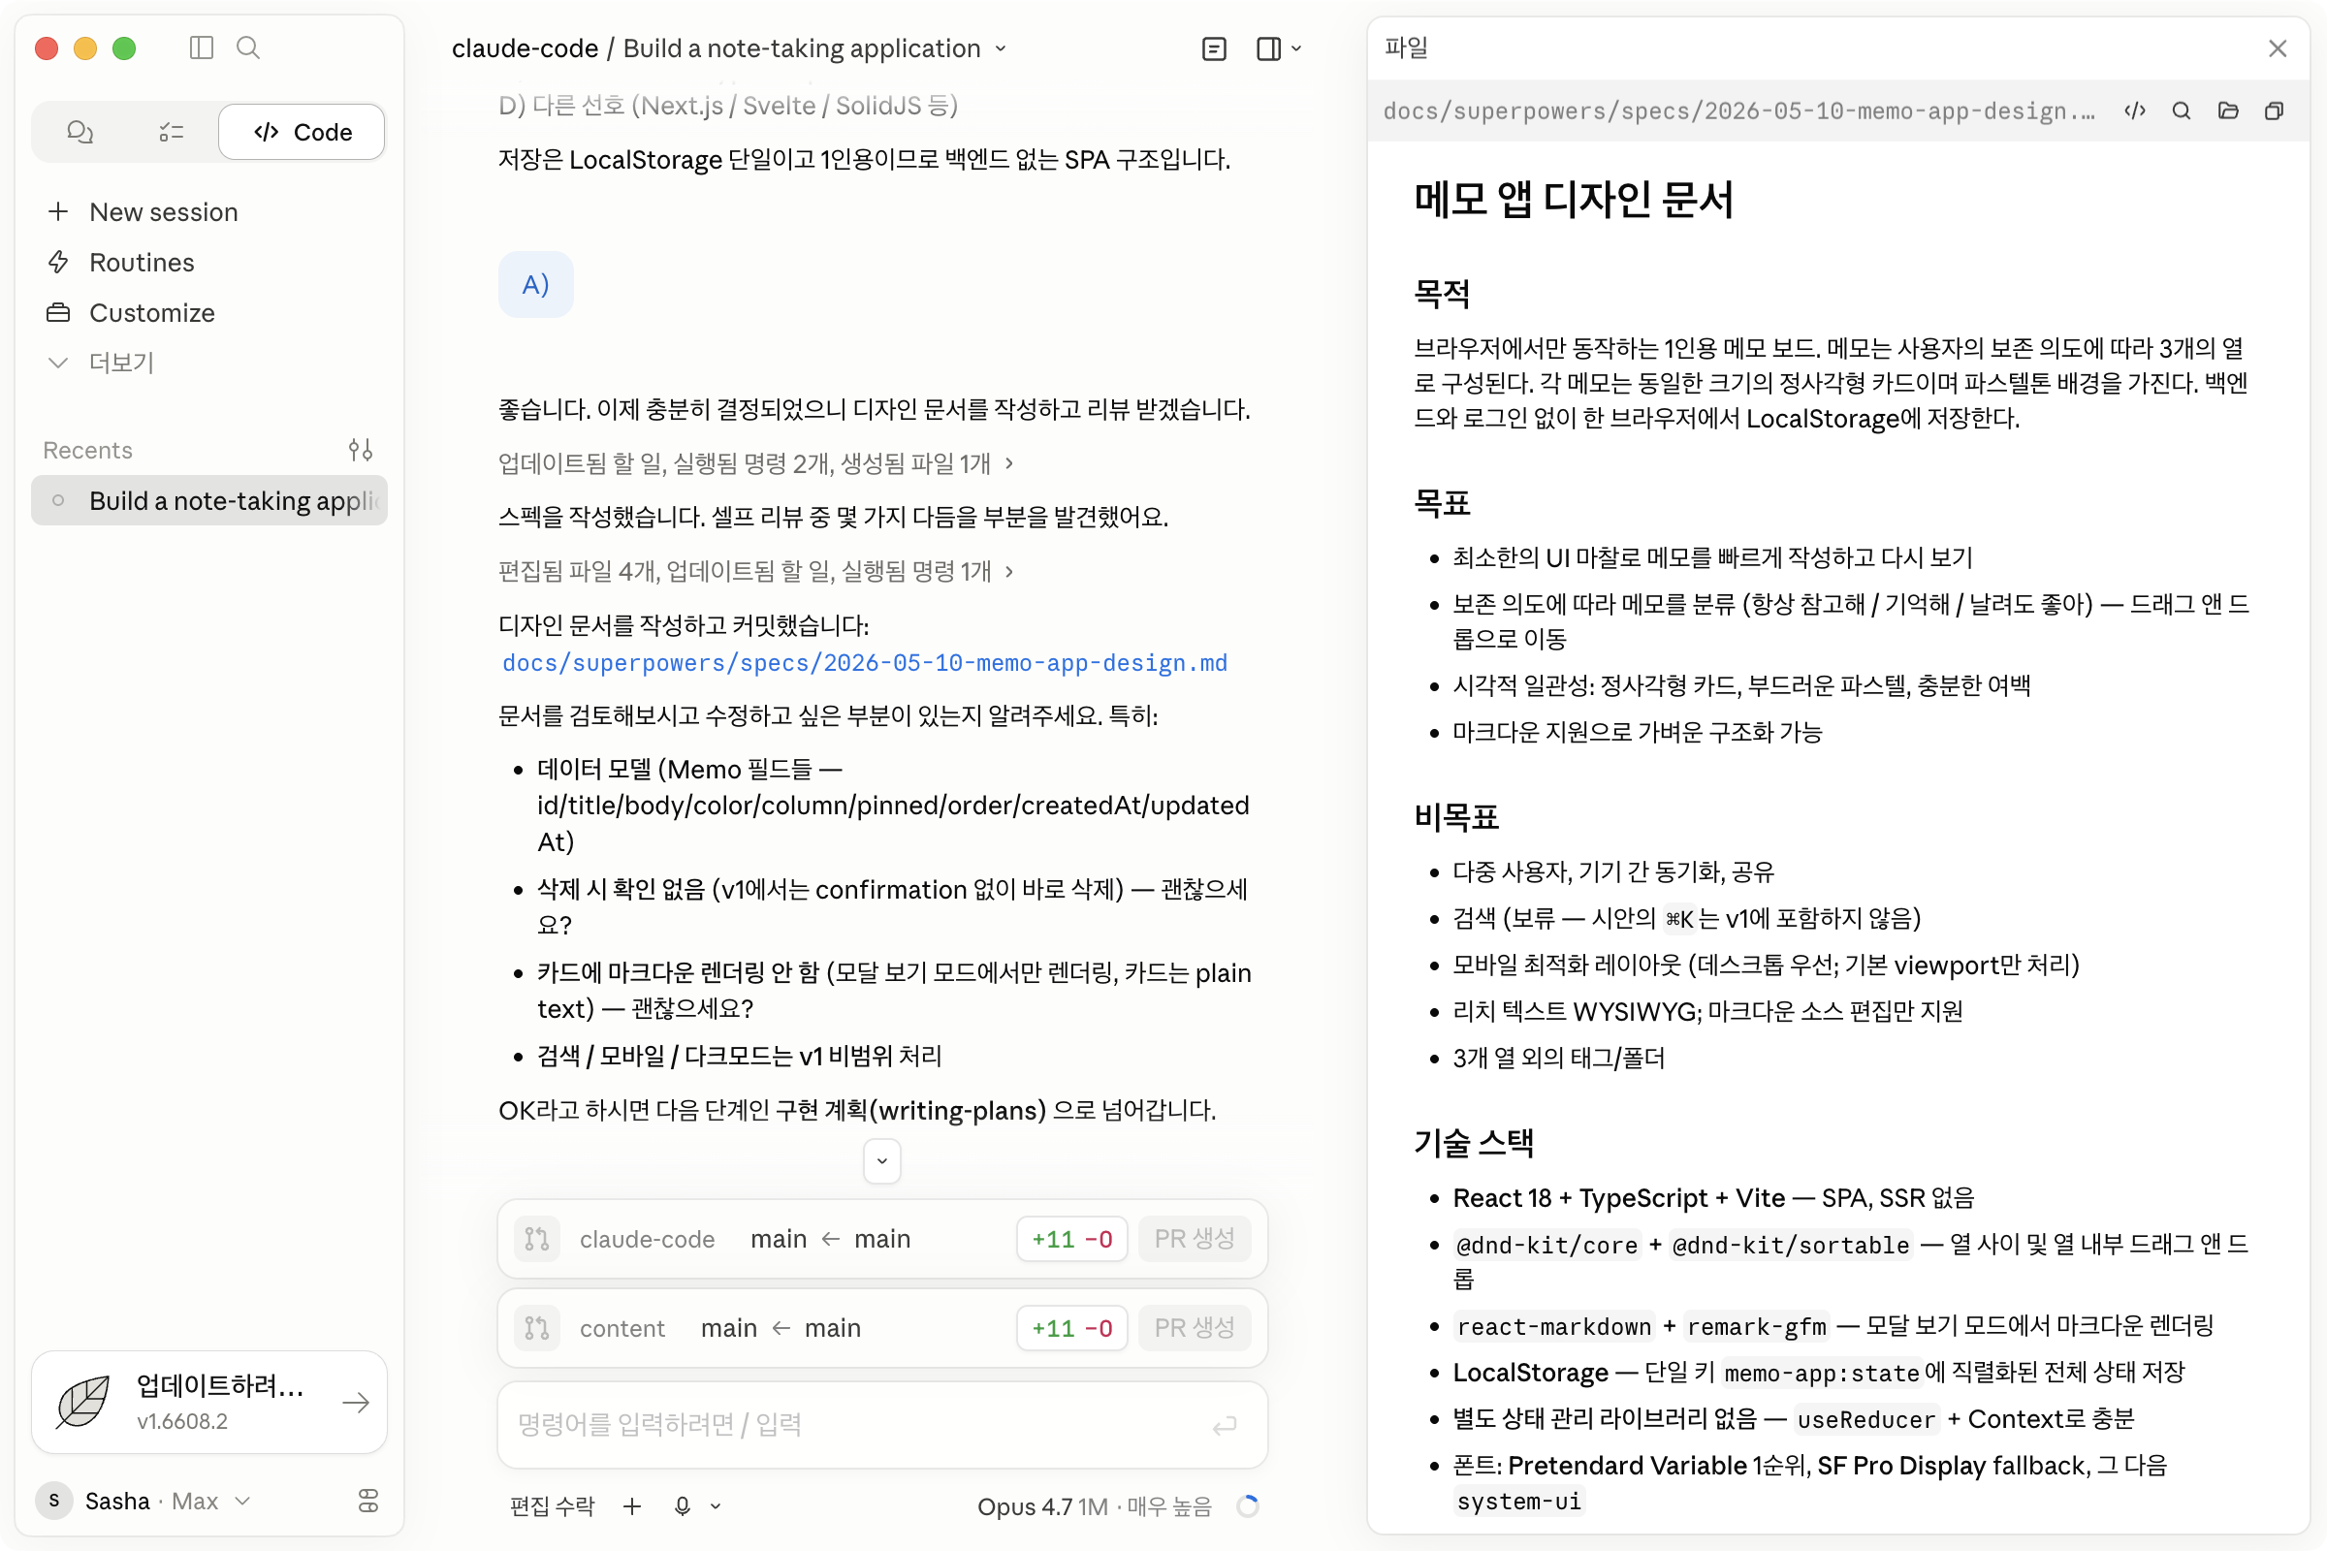
Task: Click the docs/superpowers/specs file path
Action: coord(1738,111)
